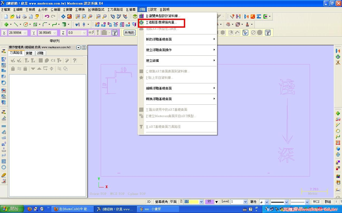342x213 pixels.
Task: Toggle the X coordinate lock button
Action: click(4, 33)
